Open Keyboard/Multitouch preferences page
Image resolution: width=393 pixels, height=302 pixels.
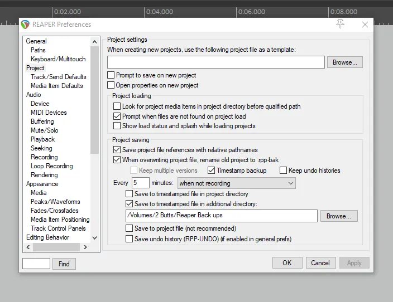point(58,59)
